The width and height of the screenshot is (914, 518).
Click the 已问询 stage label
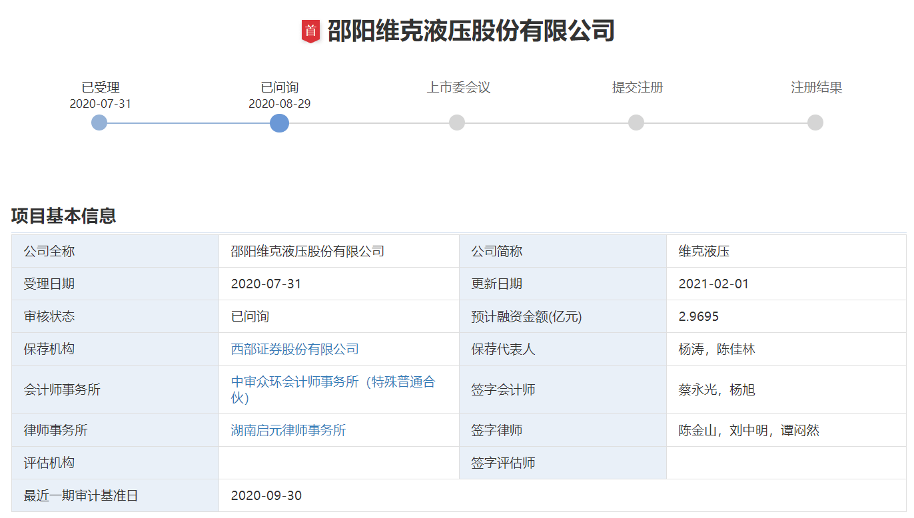coord(280,87)
